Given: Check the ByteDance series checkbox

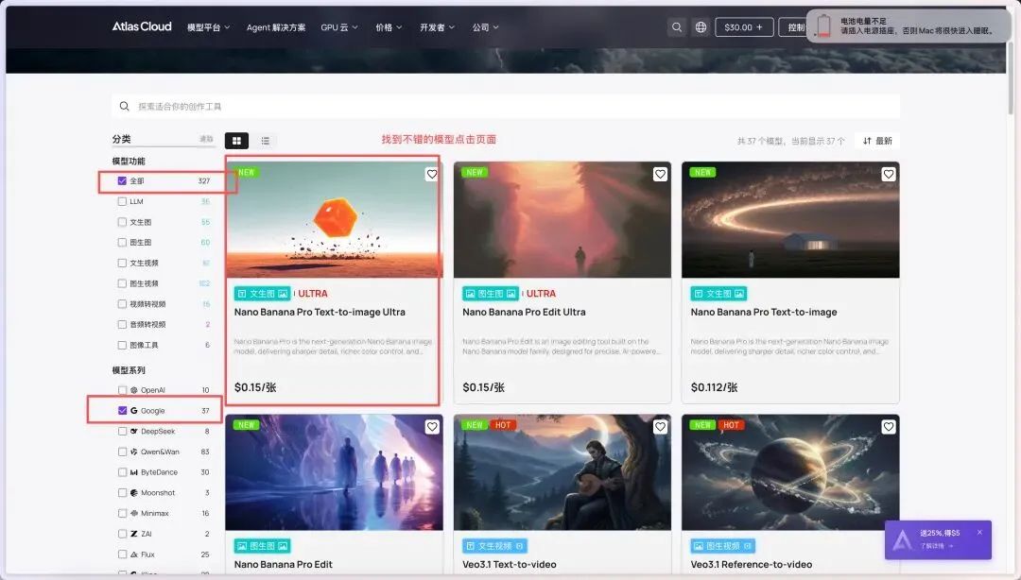Looking at the screenshot, I should tap(122, 472).
